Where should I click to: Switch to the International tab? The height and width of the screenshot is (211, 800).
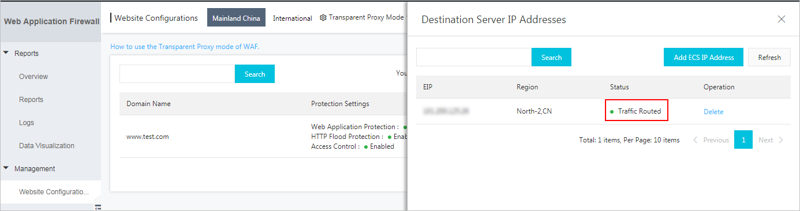point(293,18)
